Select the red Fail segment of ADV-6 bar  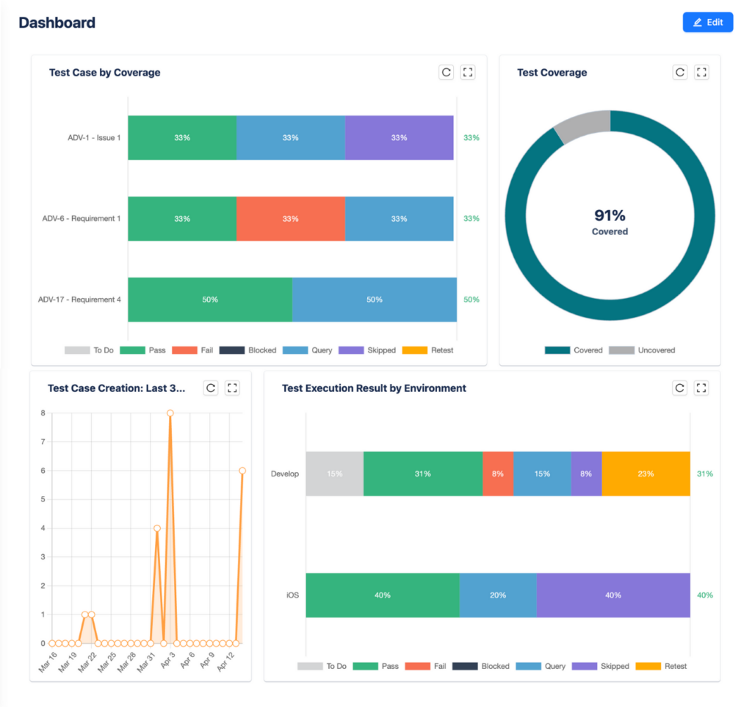(290, 219)
